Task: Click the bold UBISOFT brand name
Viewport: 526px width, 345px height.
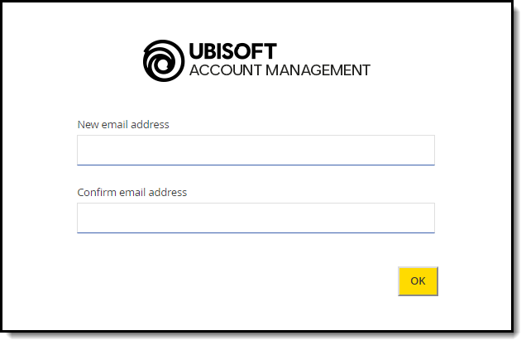Action: pyautogui.click(x=232, y=51)
